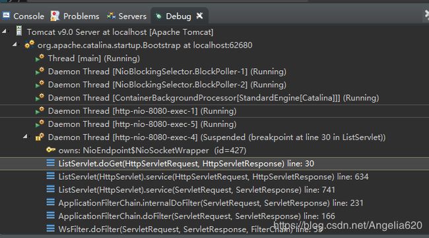Select Daemon Thread http-nio-8080-exec-1
This screenshot has height=238, width=429.
(x=143, y=111)
